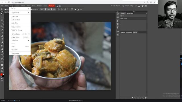
Task: Choose Reveal All menu entry
Action: (x=15, y=50)
